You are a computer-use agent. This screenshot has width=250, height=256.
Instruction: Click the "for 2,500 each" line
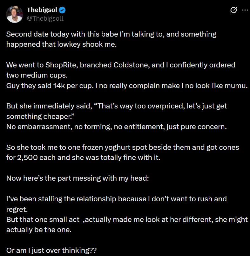click(83, 157)
